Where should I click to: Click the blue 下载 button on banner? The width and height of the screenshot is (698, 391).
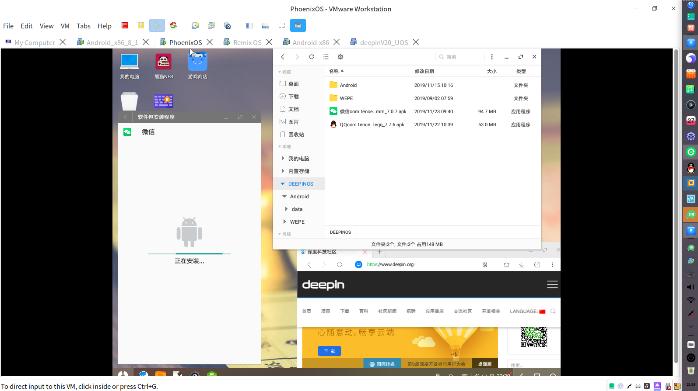330,351
